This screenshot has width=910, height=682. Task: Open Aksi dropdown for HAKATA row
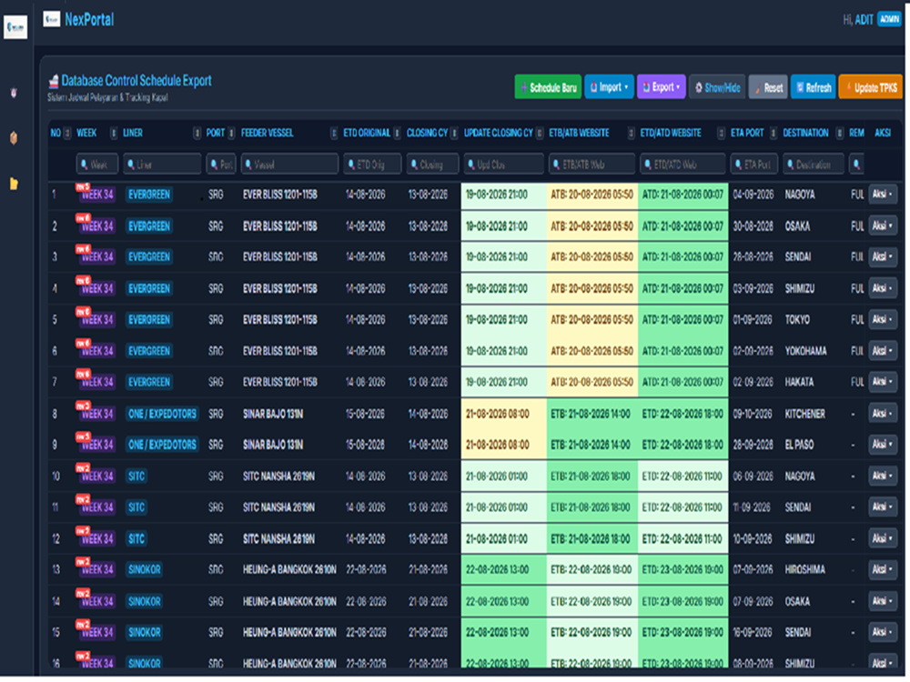pos(883,382)
